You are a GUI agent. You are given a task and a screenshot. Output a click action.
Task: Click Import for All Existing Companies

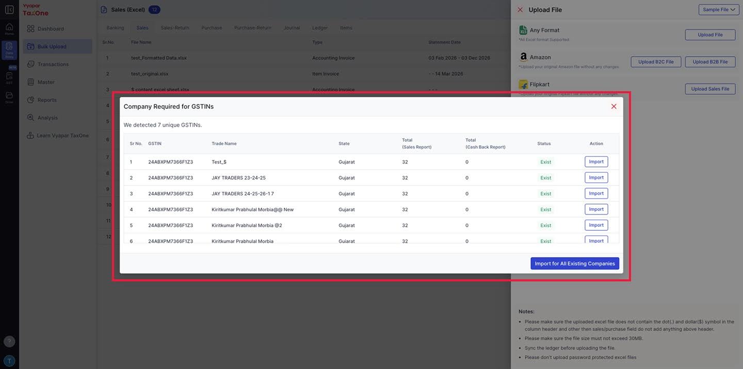pos(575,263)
